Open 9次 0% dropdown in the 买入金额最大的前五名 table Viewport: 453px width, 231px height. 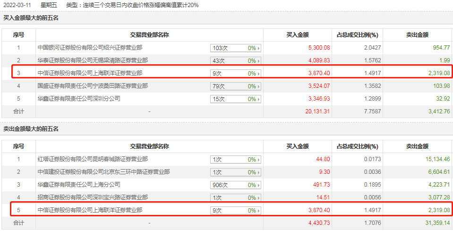pos(235,73)
